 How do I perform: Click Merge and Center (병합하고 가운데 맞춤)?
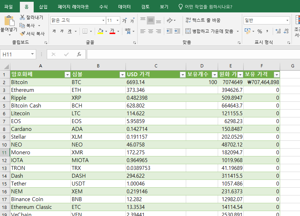(209, 31)
